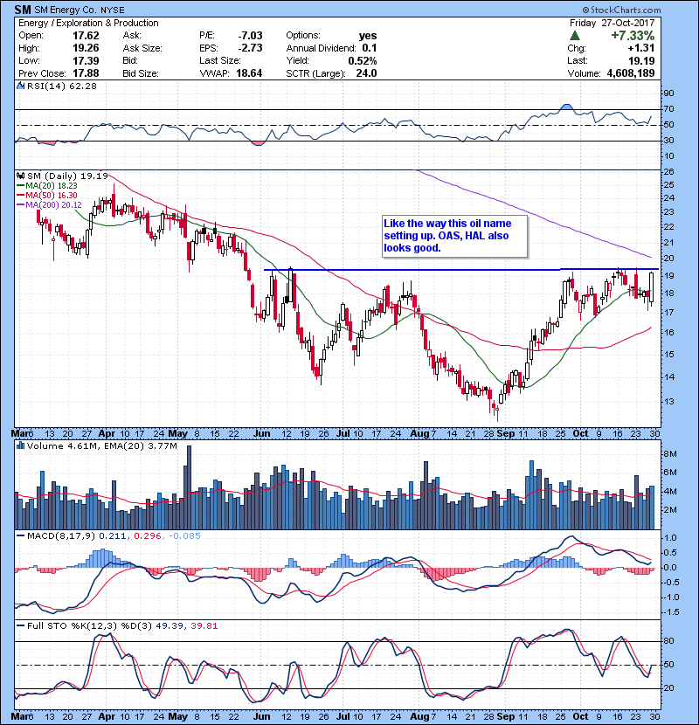The height and width of the screenshot is (725, 699).
Task: Click the stochastic %D value 39.81
Action: pyautogui.click(x=204, y=625)
